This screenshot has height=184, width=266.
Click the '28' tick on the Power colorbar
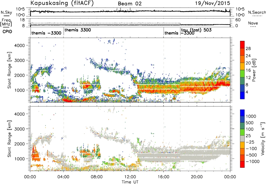click(248, 48)
